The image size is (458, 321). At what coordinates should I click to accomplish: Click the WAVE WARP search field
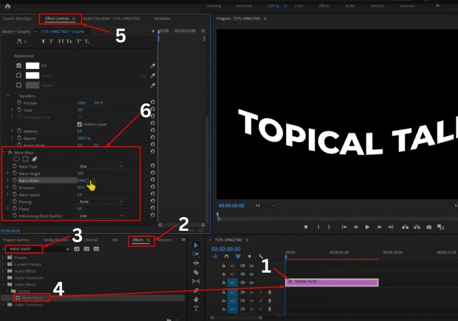35,249
